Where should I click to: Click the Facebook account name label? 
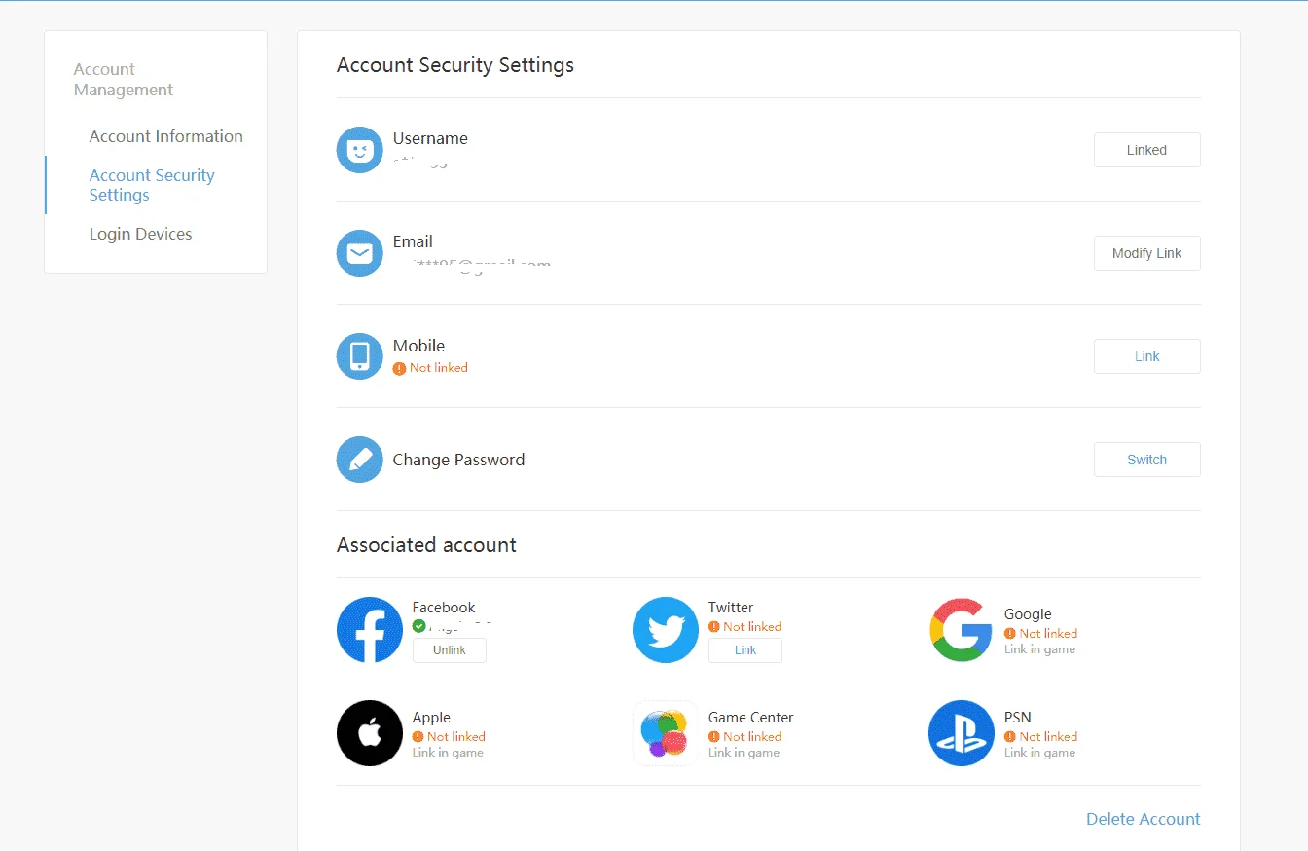(x=444, y=608)
